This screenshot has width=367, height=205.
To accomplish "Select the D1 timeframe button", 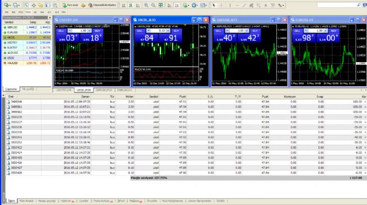I will (49, 12).
